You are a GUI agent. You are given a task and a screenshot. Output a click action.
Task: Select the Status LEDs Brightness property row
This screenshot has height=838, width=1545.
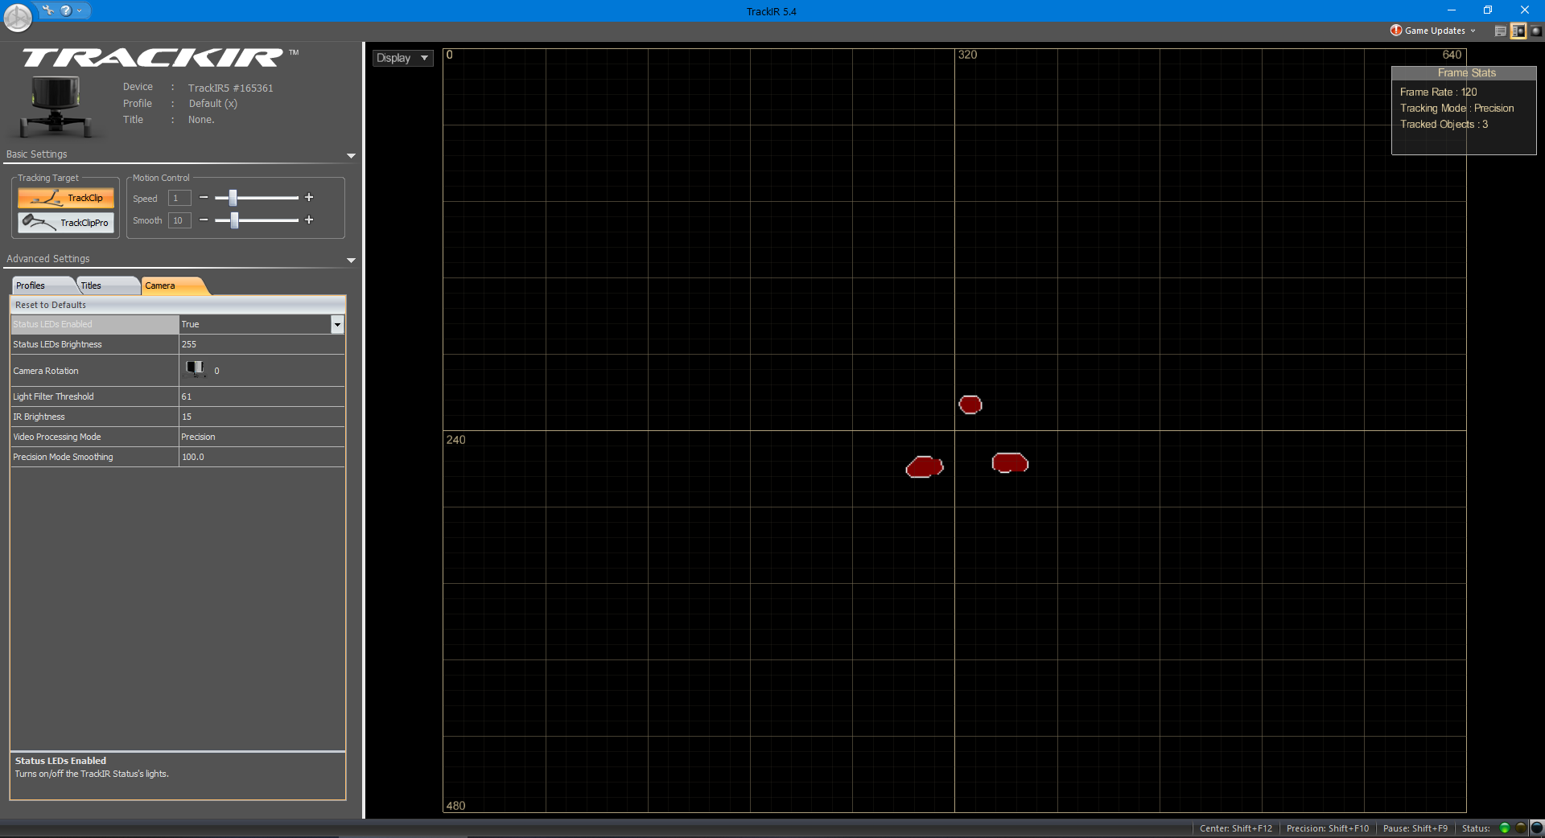pos(178,344)
